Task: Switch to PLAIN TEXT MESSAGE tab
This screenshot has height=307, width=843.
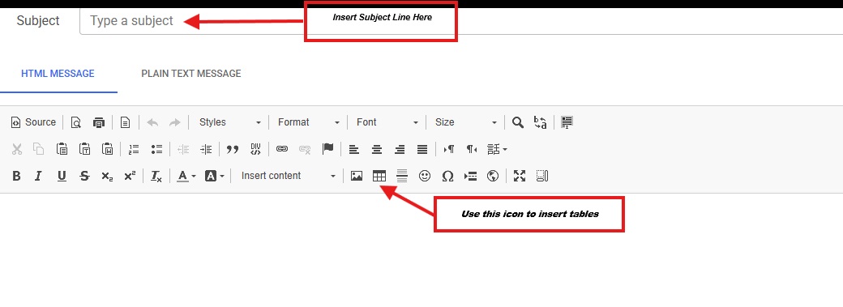Action: click(x=190, y=74)
